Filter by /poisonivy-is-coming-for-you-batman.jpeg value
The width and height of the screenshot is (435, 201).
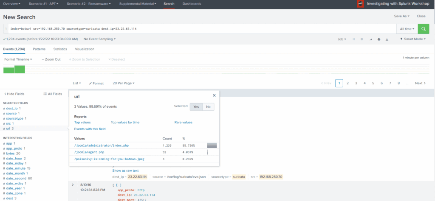tap(109, 159)
